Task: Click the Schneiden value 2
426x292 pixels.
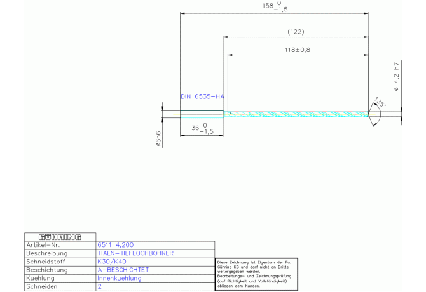Action: [100, 286]
